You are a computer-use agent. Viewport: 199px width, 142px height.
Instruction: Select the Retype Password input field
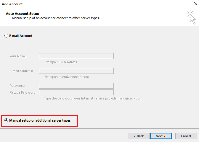pos(76,92)
